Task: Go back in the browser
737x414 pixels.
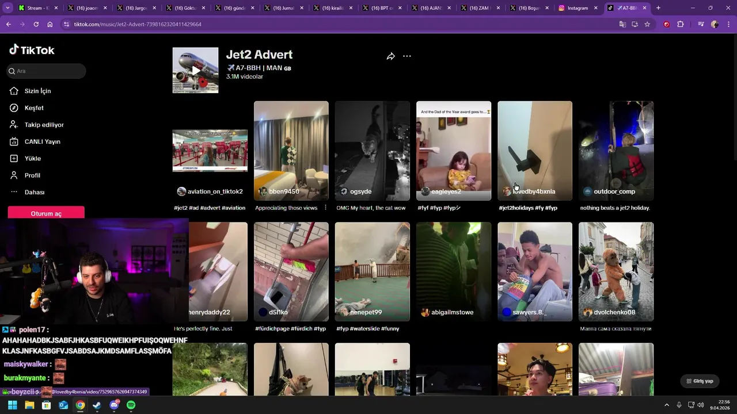Action: [8, 24]
